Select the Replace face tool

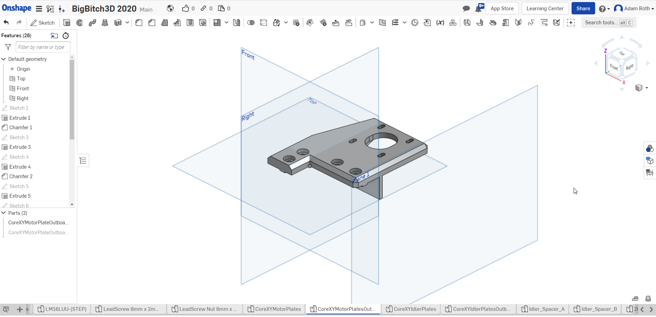[349, 23]
